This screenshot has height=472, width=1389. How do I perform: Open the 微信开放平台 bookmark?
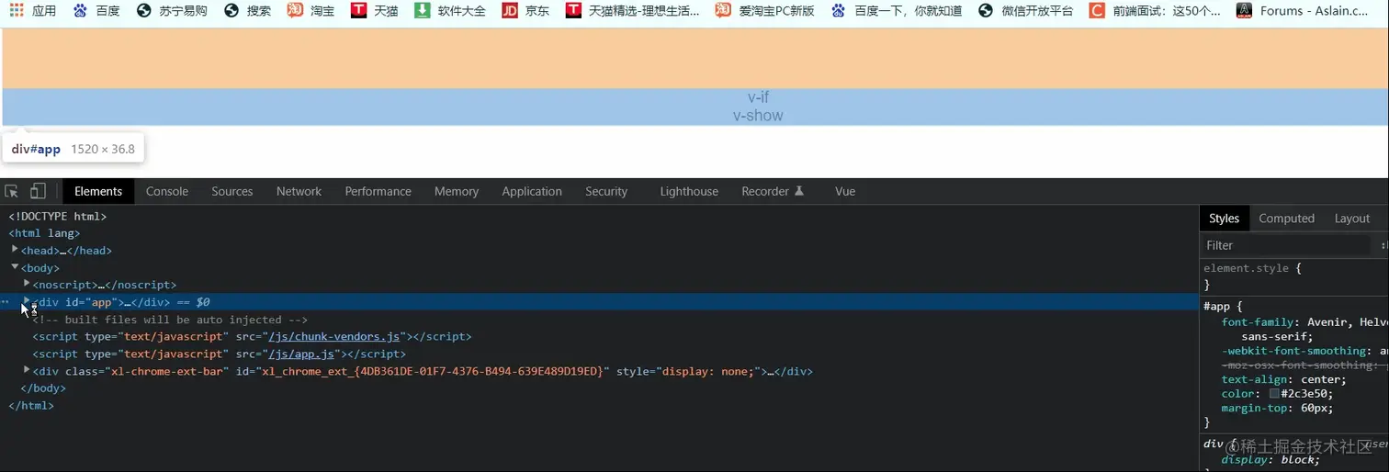1026,11
